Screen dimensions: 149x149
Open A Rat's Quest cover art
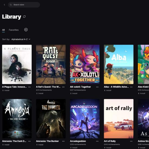click(51, 64)
